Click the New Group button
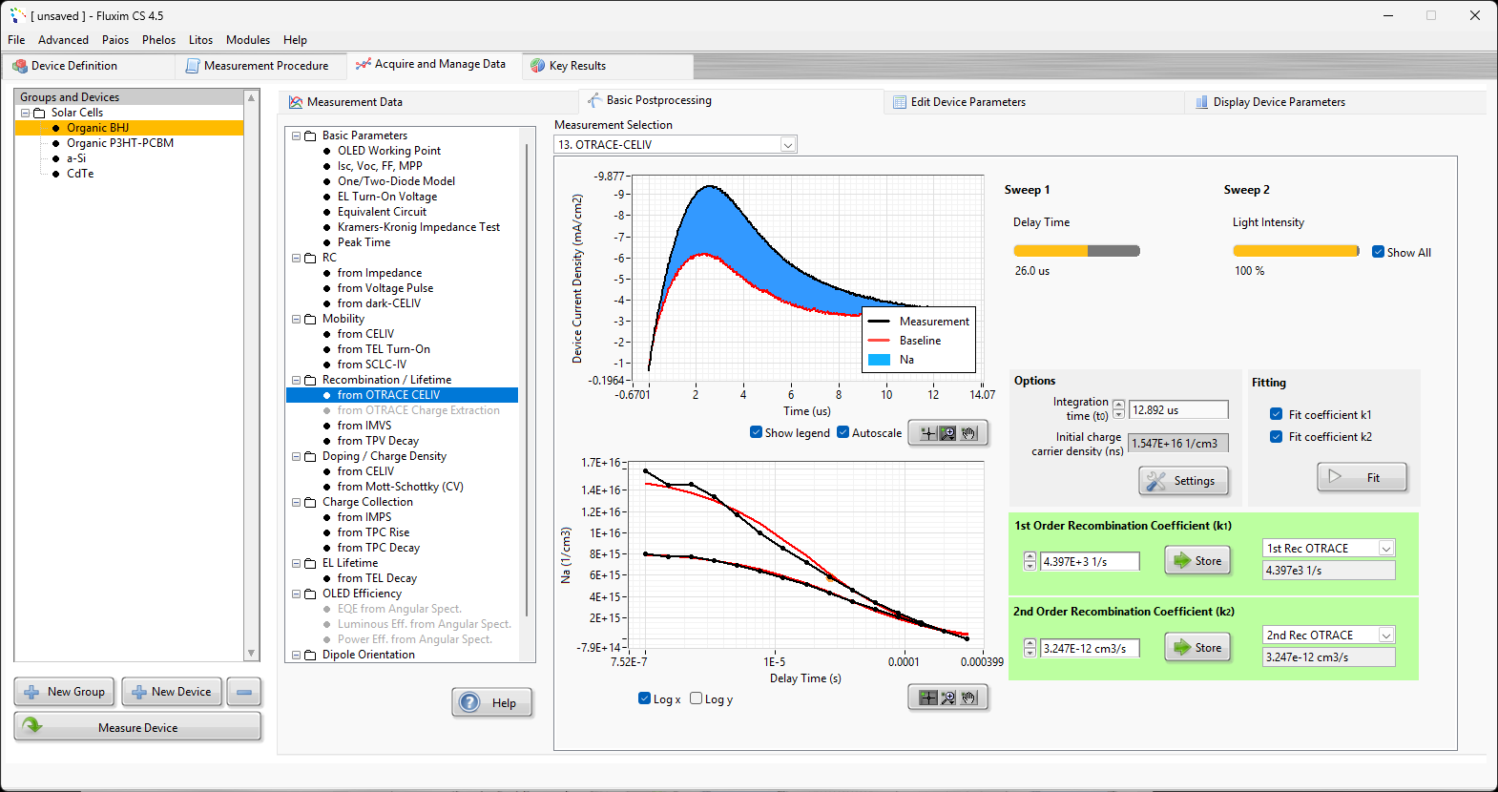 [64, 692]
